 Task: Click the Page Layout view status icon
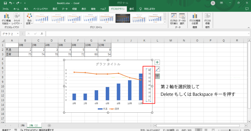(206, 130)
